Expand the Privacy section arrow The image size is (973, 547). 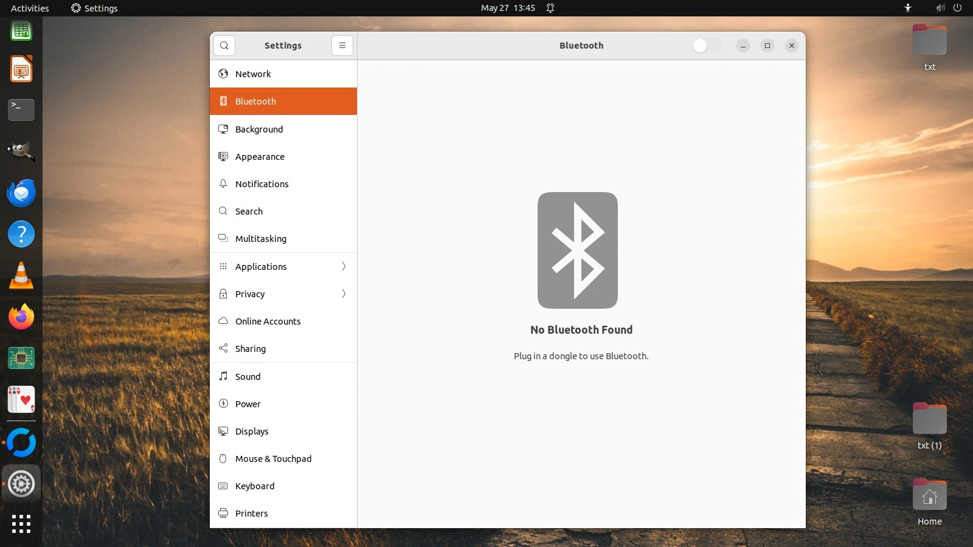(344, 294)
